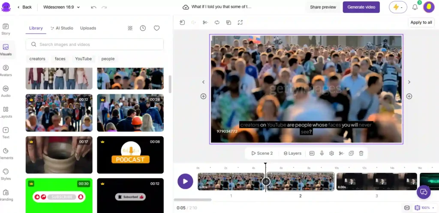Select scene 3 clip in timeline
Screen dimensions: 439x213
pos(376,181)
